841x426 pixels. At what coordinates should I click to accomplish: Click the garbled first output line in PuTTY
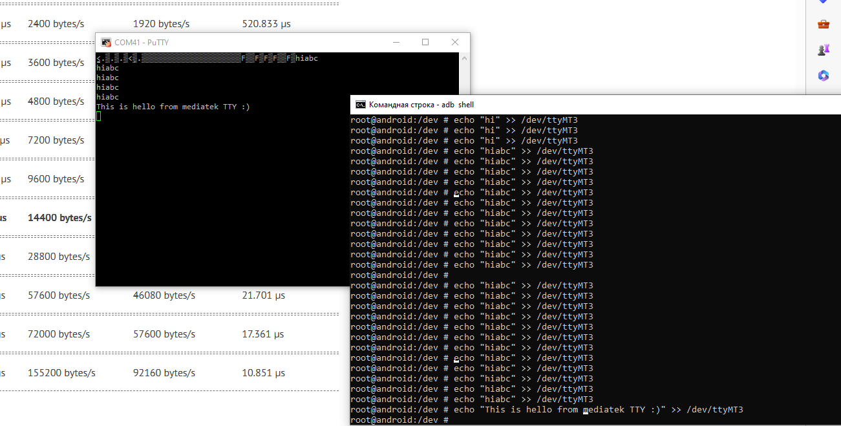click(x=207, y=58)
